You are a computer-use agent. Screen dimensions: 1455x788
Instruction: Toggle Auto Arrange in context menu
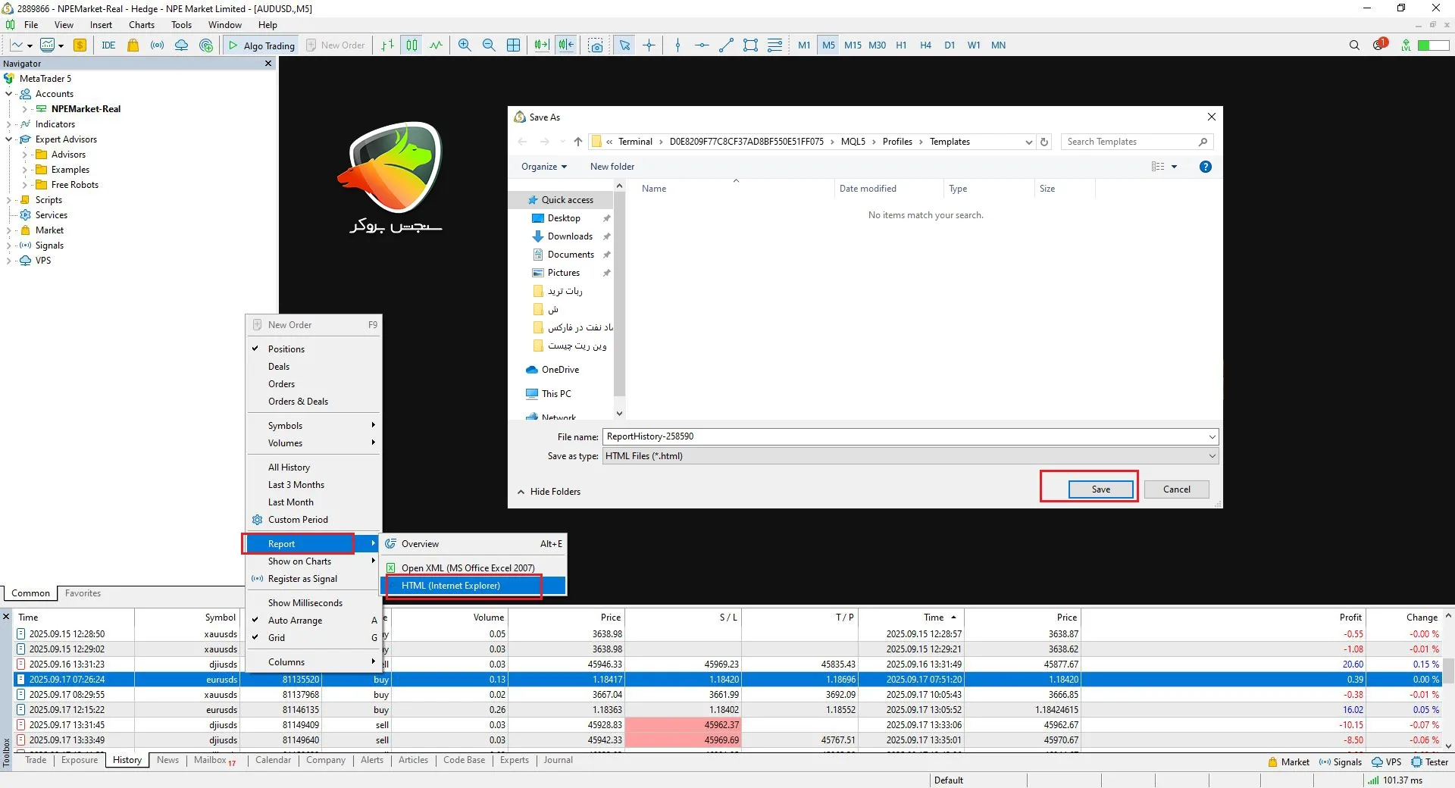point(295,621)
